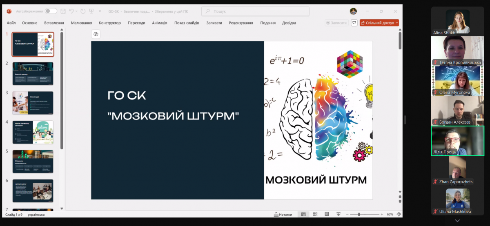Toggle Нотатки notes pane in status bar
490x226 pixels.
pos(283,214)
